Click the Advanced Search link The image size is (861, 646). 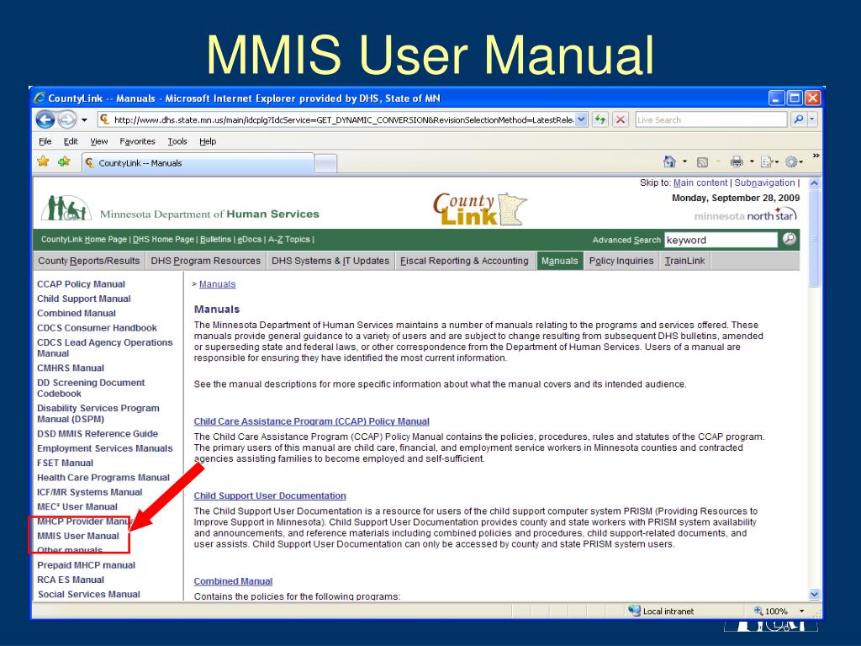point(626,240)
